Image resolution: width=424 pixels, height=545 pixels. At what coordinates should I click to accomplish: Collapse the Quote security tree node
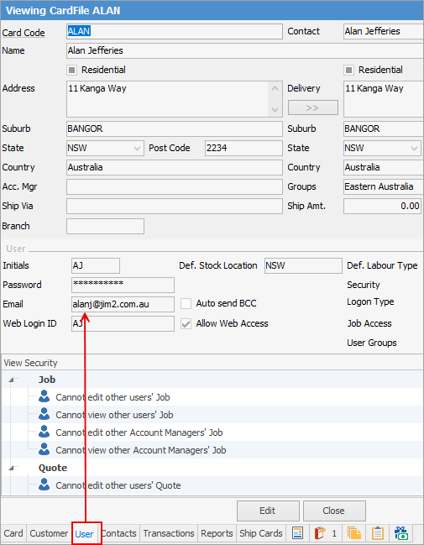pos(11,468)
